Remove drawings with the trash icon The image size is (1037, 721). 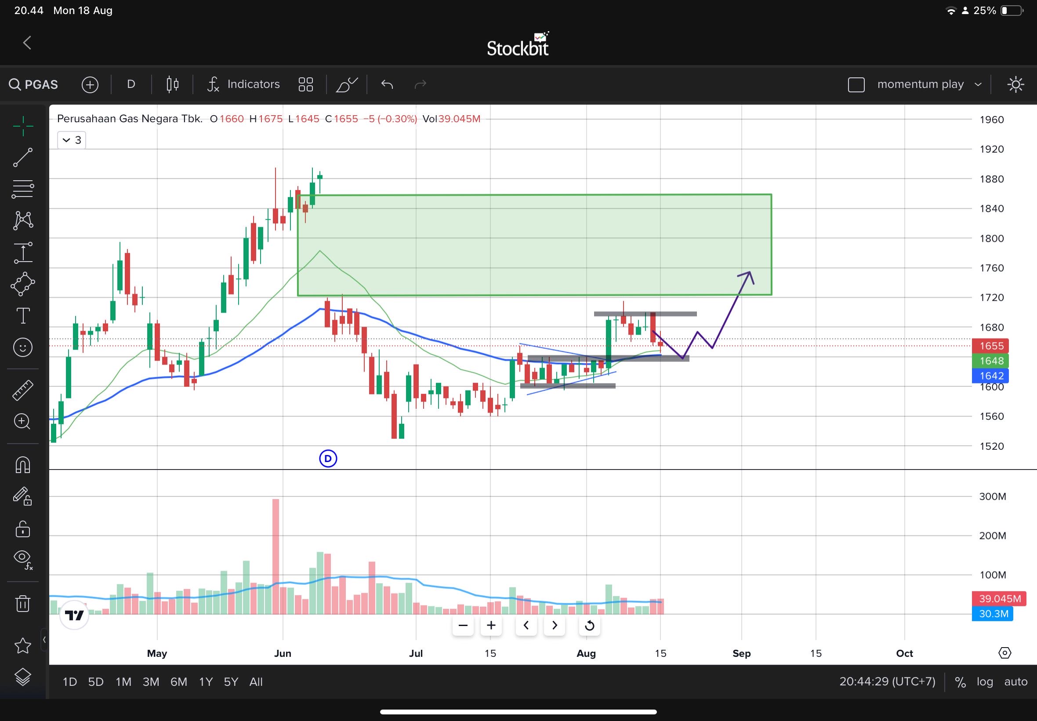coord(22,603)
